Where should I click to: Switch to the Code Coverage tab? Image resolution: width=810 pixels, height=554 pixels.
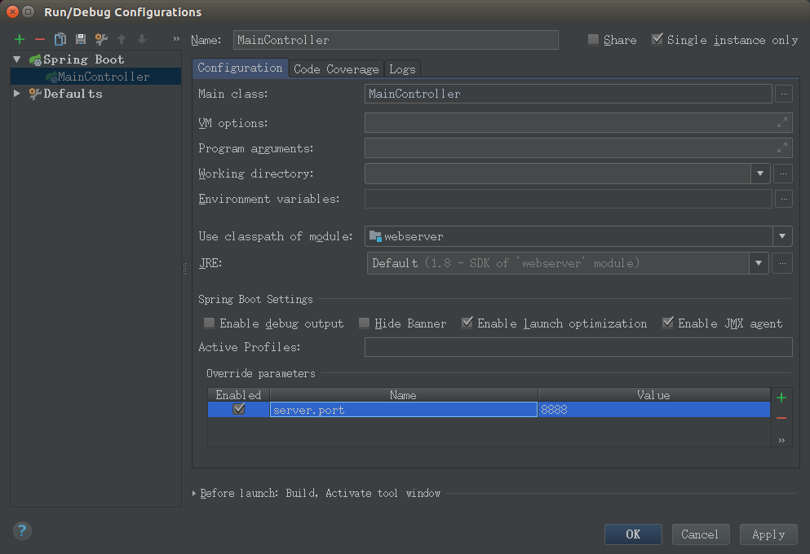point(336,69)
